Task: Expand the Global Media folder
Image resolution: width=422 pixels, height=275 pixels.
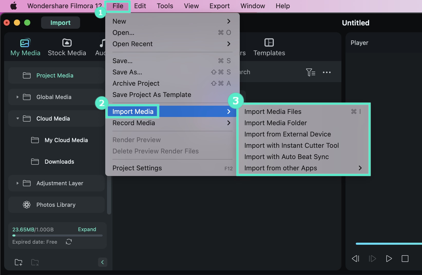Action: [x=17, y=97]
